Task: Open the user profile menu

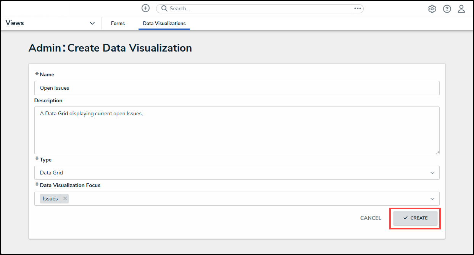Action: 461,9
